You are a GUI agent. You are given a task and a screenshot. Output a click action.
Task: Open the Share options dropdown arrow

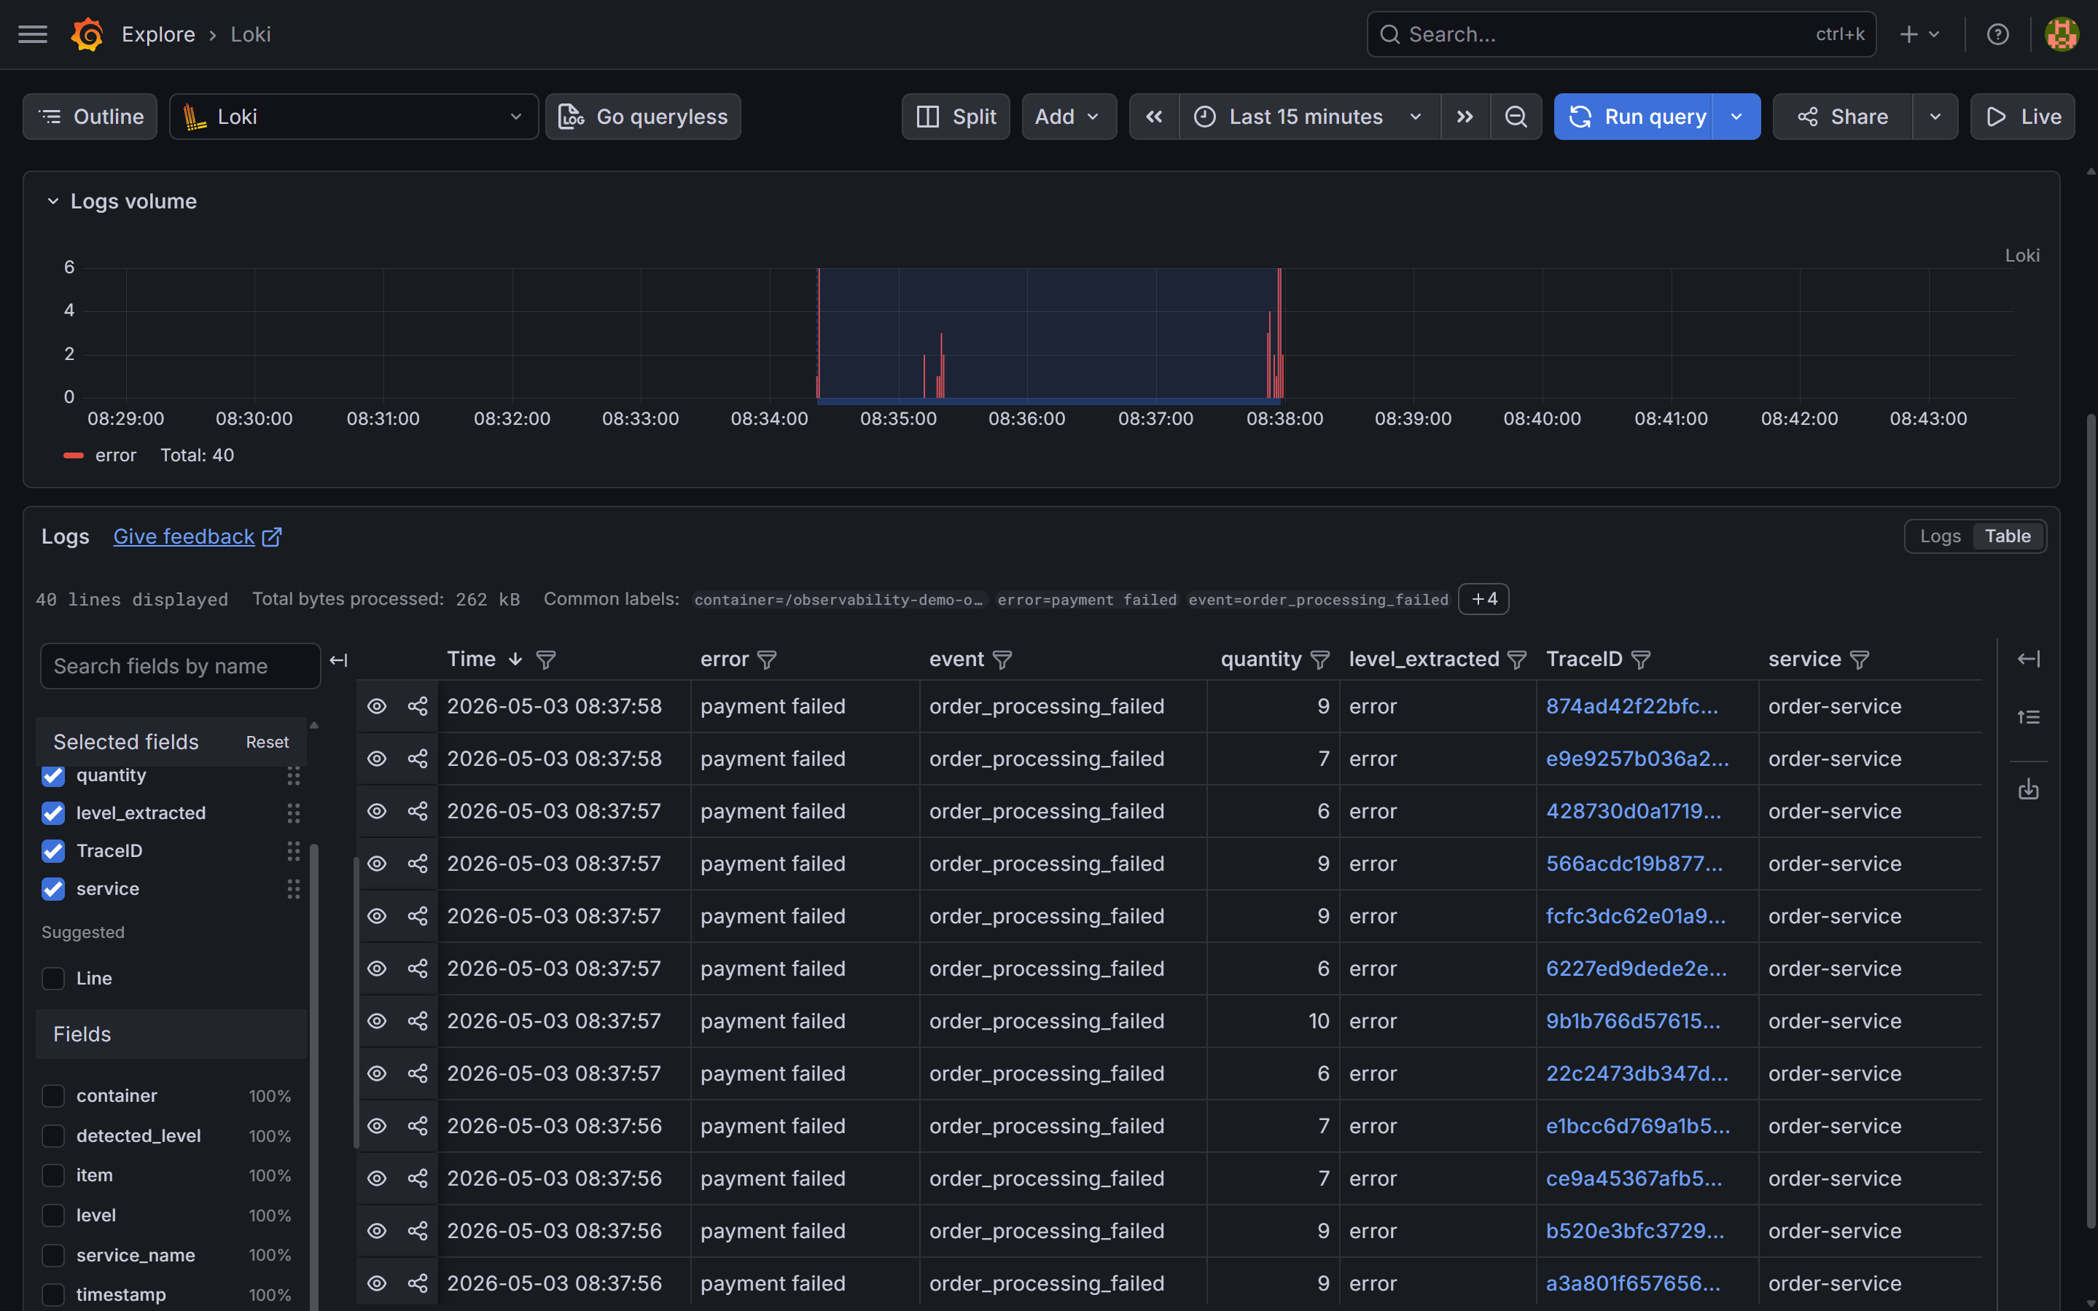[1935, 116]
